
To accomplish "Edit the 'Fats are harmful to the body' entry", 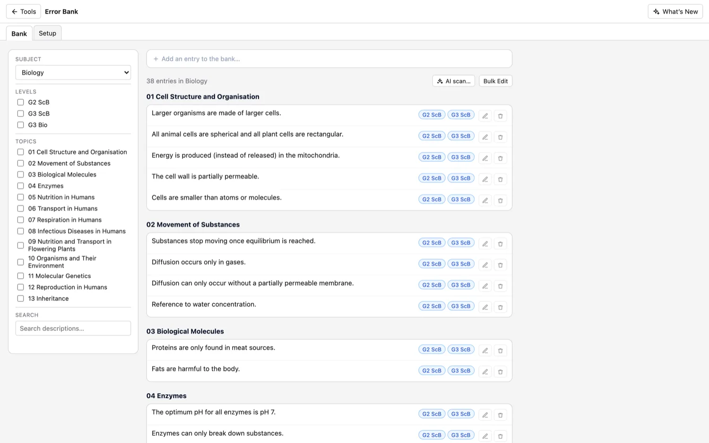I will [485, 372].
